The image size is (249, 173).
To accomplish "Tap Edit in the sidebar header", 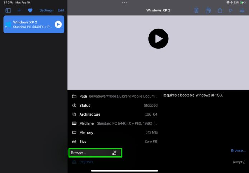I will 61,10.
